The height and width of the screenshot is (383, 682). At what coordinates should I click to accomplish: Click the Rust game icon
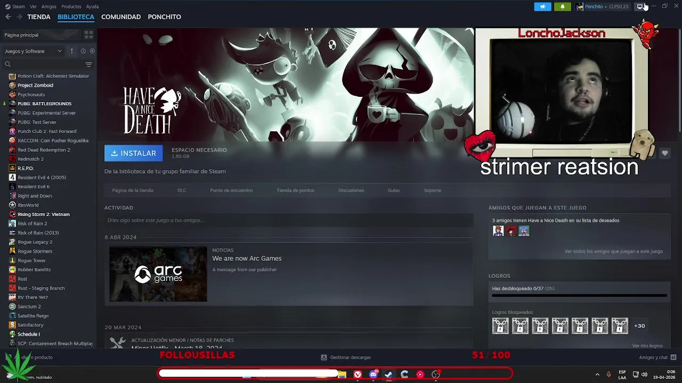pyautogui.click(x=12, y=279)
